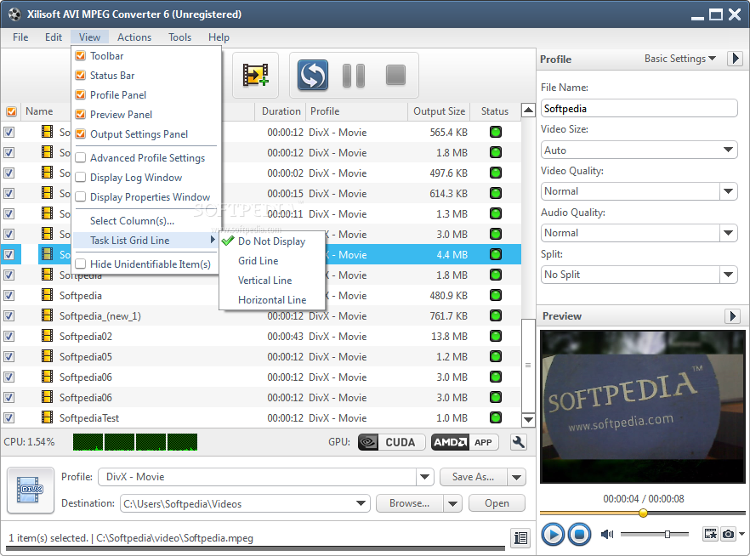Take a snapshot with the camera icon
Viewport: 750px width, 556px height.
[728, 534]
